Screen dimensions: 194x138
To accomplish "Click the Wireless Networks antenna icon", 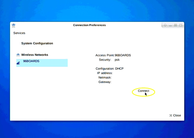I will pos(18,55).
